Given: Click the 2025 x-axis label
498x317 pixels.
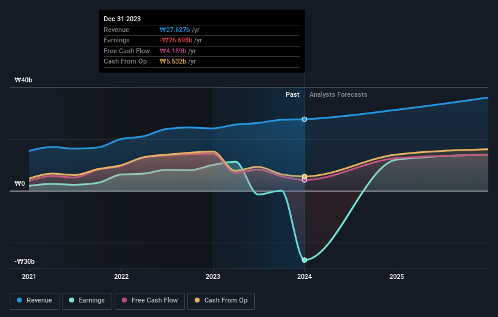Looking at the screenshot, I should click(x=397, y=276).
